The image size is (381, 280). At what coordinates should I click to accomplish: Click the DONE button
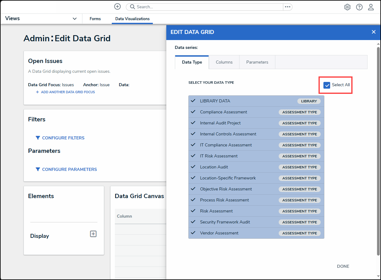[343, 266]
